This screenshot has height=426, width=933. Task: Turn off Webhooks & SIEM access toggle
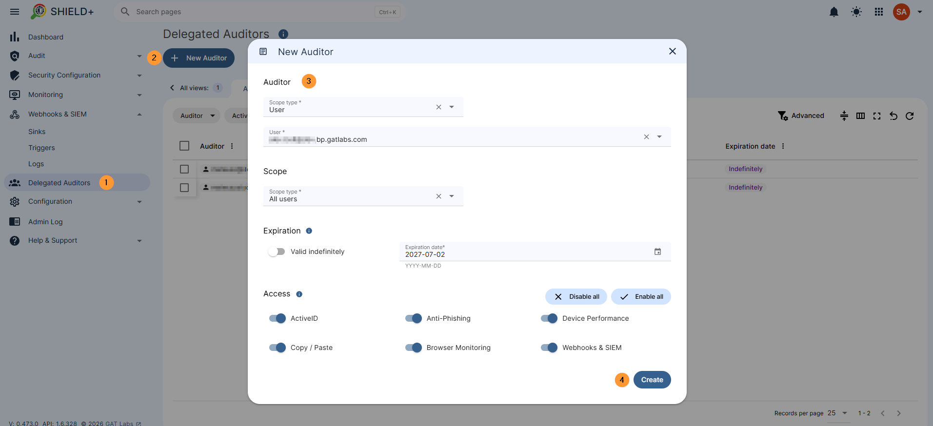point(549,348)
